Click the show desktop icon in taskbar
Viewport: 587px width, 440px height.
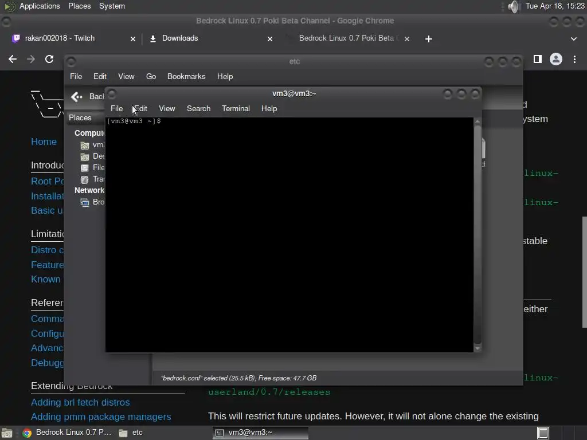pyautogui.click(x=7, y=433)
